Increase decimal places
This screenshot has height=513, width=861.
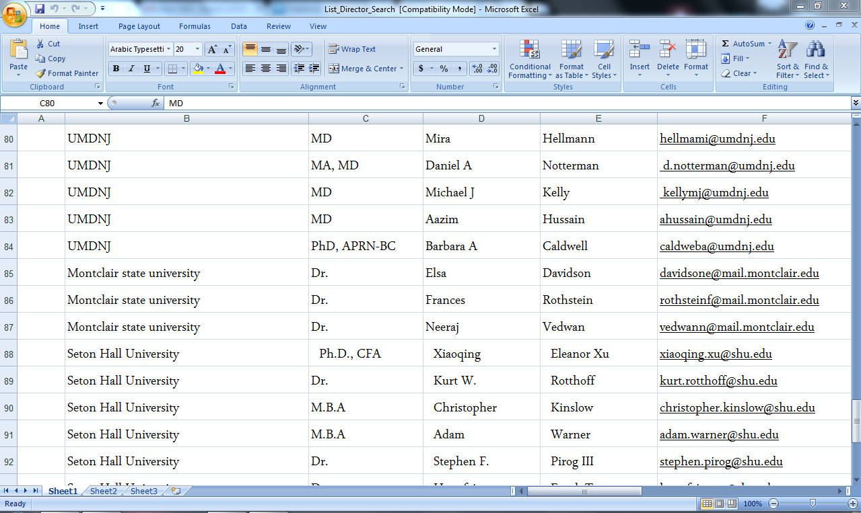click(x=477, y=69)
